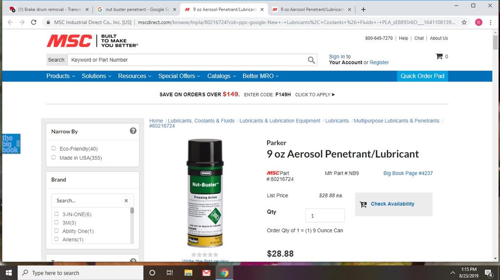Reload the page with refresh icon
The width and height of the screenshot is (500, 280).
[34, 22]
